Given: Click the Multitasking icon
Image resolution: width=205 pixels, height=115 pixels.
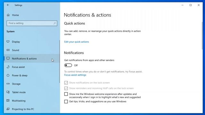Looking at the screenshot, I should tap(8, 101).
